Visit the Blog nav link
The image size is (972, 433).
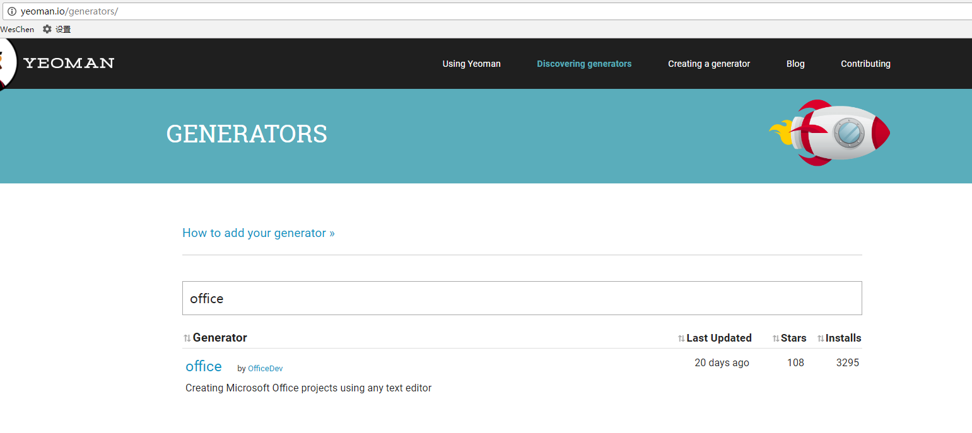click(795, 64)
